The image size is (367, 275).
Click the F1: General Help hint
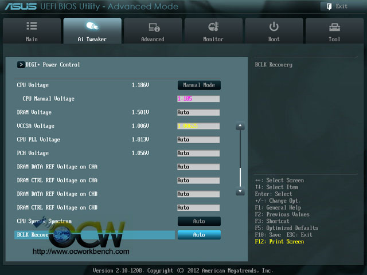(278, 207)
